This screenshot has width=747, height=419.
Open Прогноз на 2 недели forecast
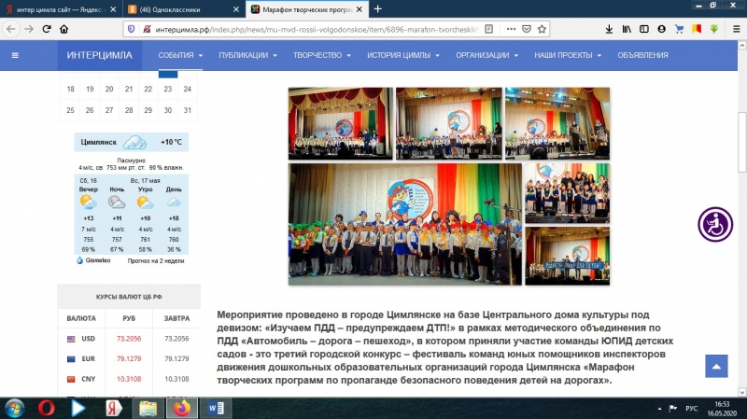point(156,261)
